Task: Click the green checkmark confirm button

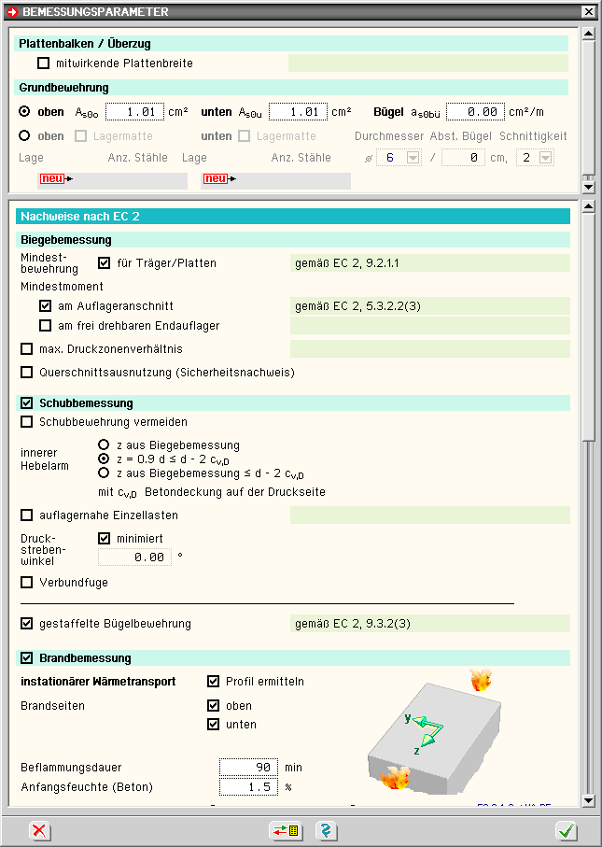Action: pyautogui.click(x=565, y=830)
